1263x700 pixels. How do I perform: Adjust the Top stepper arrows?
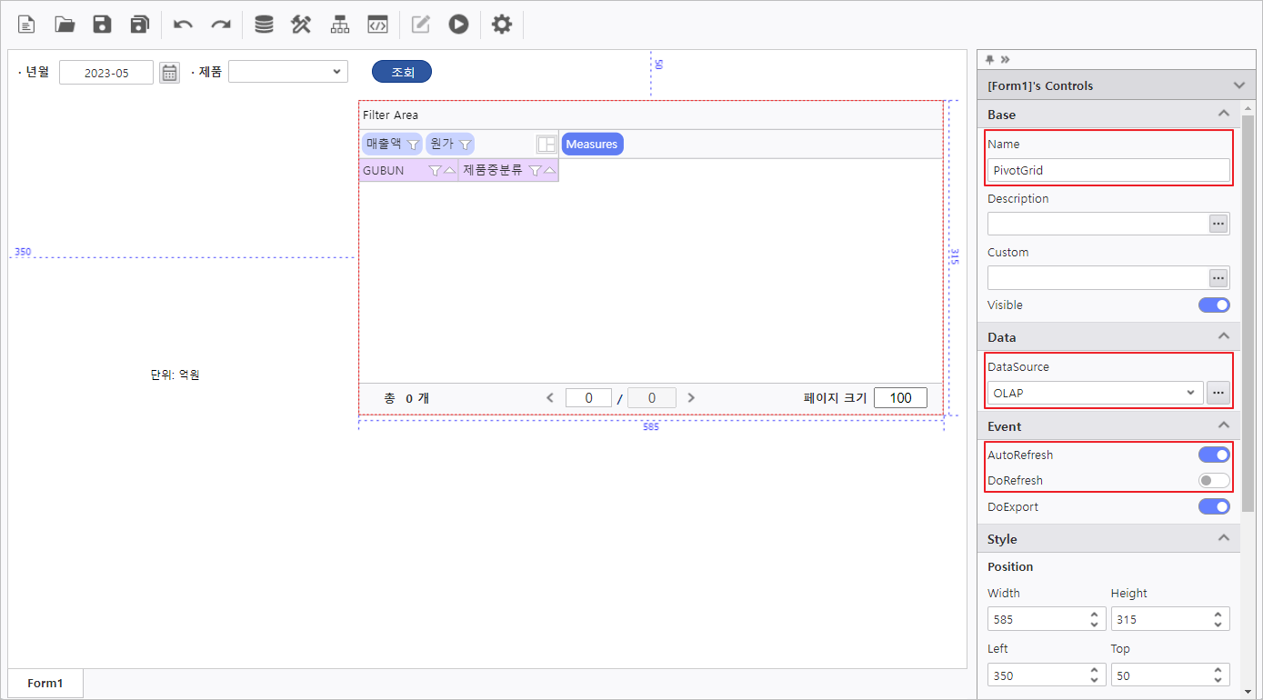click(1218, 675)
